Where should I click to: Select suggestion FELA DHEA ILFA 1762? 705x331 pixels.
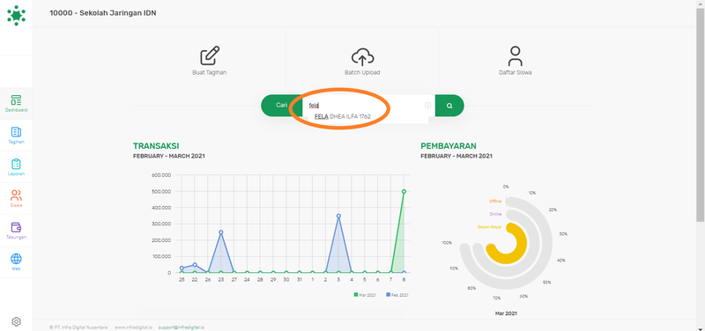tap(343, 116)
